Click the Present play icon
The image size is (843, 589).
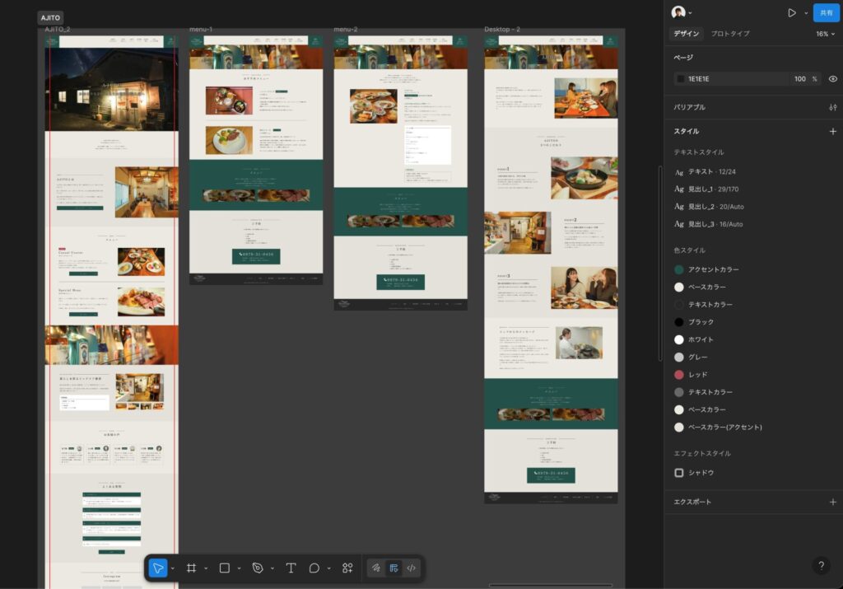tap(791, 12)
